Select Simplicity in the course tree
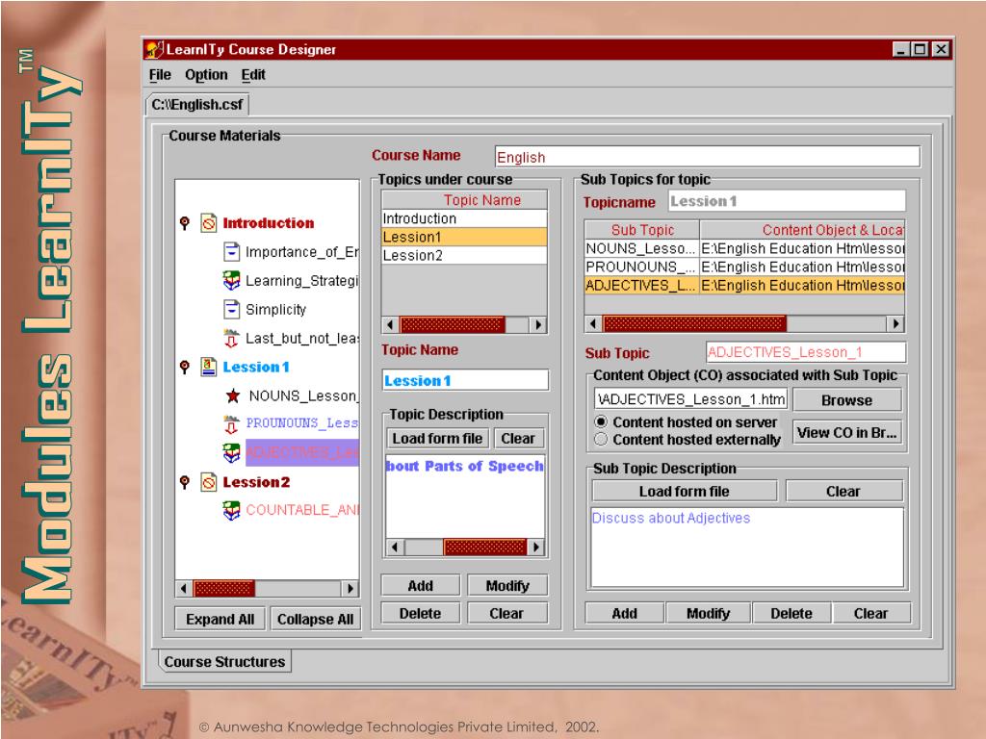Viewport: 986px width, 739px height. pyautogui.click(x=275, y=309)
